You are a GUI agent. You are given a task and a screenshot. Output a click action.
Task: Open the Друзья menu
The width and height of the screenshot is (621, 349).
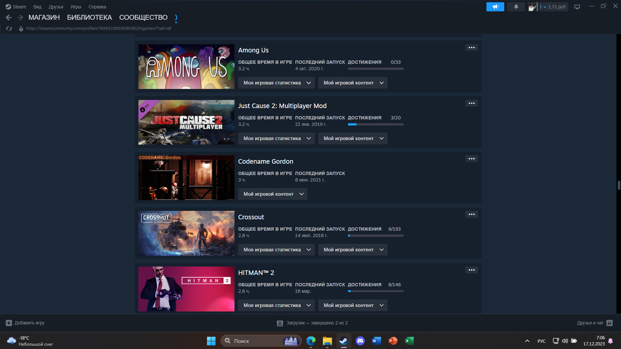(x=56, y=7)
